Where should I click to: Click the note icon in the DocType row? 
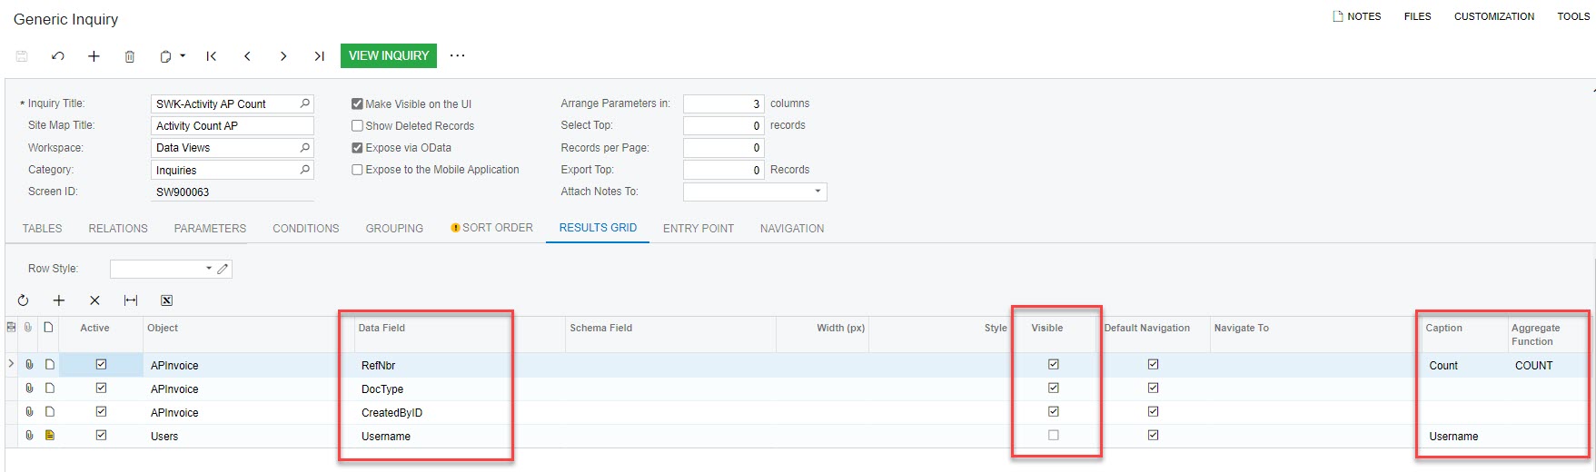tap(49, 388)
